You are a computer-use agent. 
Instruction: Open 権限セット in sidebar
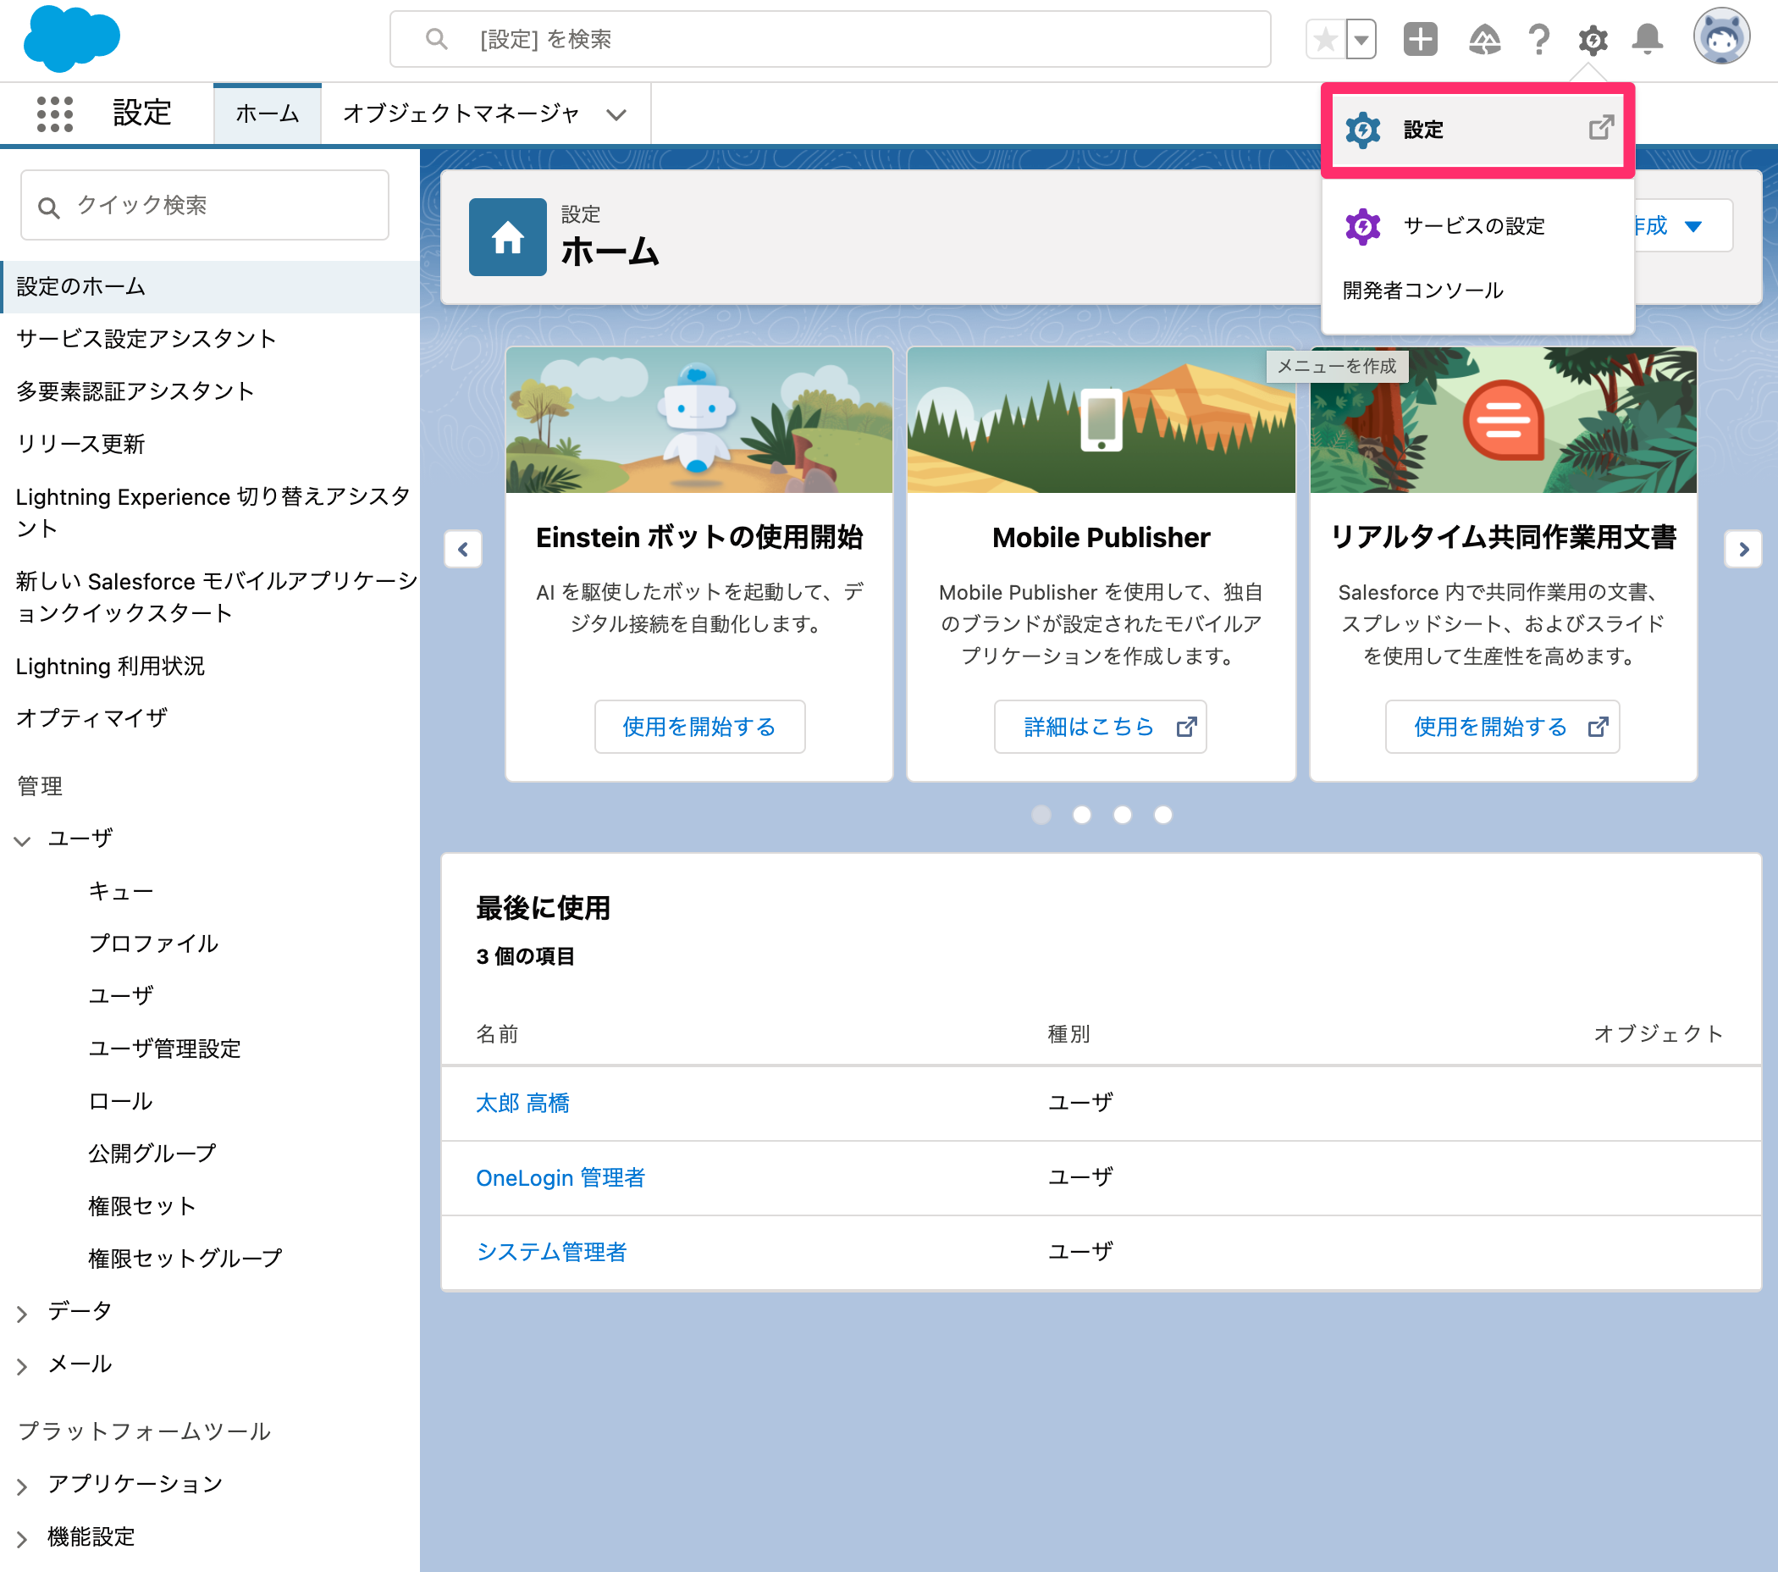141,1207
